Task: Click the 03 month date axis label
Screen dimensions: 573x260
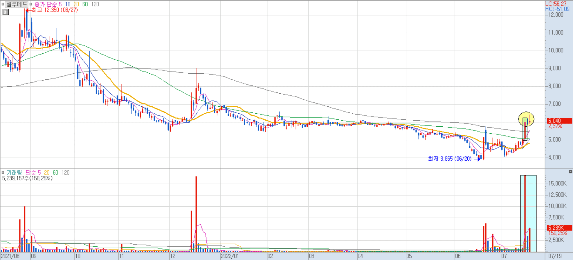Action: [311, 256]
